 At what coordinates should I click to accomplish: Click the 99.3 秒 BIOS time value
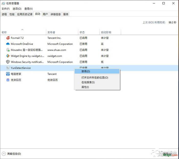(x=173, y=22)
